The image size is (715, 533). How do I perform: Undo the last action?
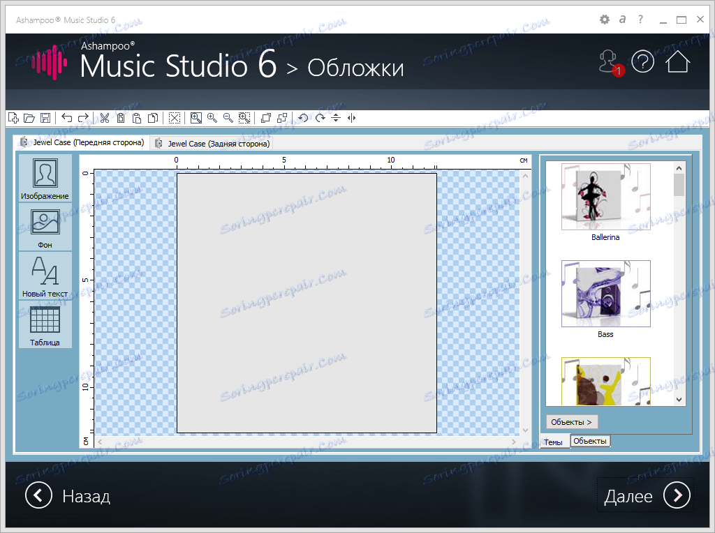[66, 118]
